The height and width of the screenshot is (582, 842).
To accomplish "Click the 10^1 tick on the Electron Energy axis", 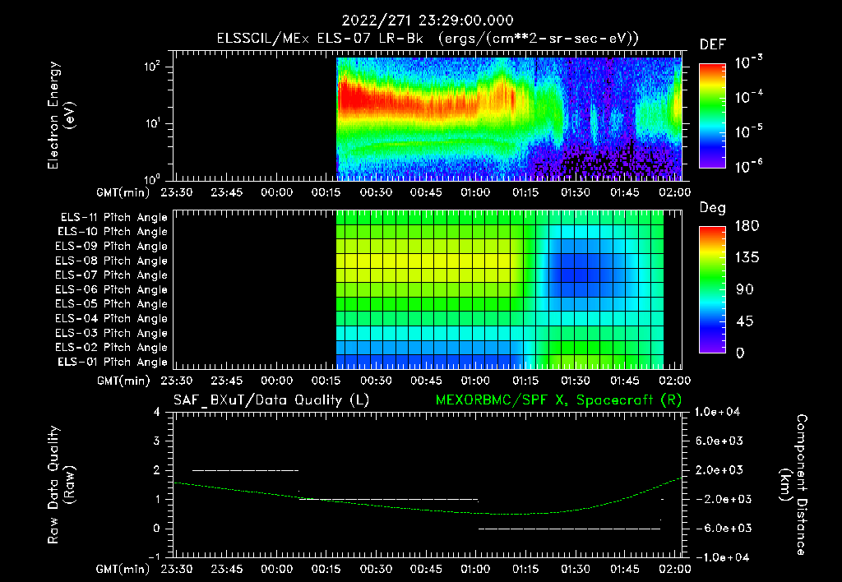I will (152, 123).
